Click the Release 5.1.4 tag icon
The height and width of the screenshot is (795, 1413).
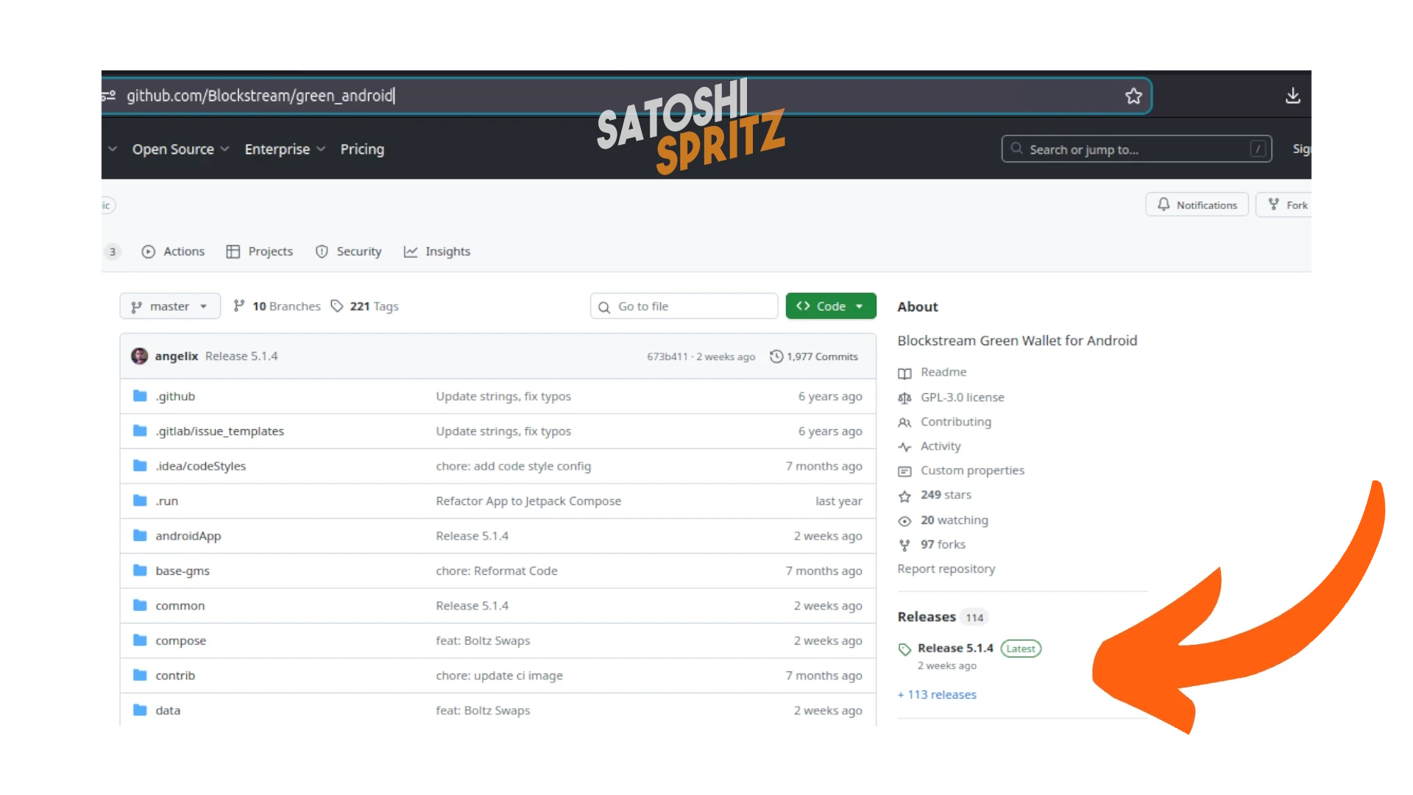click(904, 649)
